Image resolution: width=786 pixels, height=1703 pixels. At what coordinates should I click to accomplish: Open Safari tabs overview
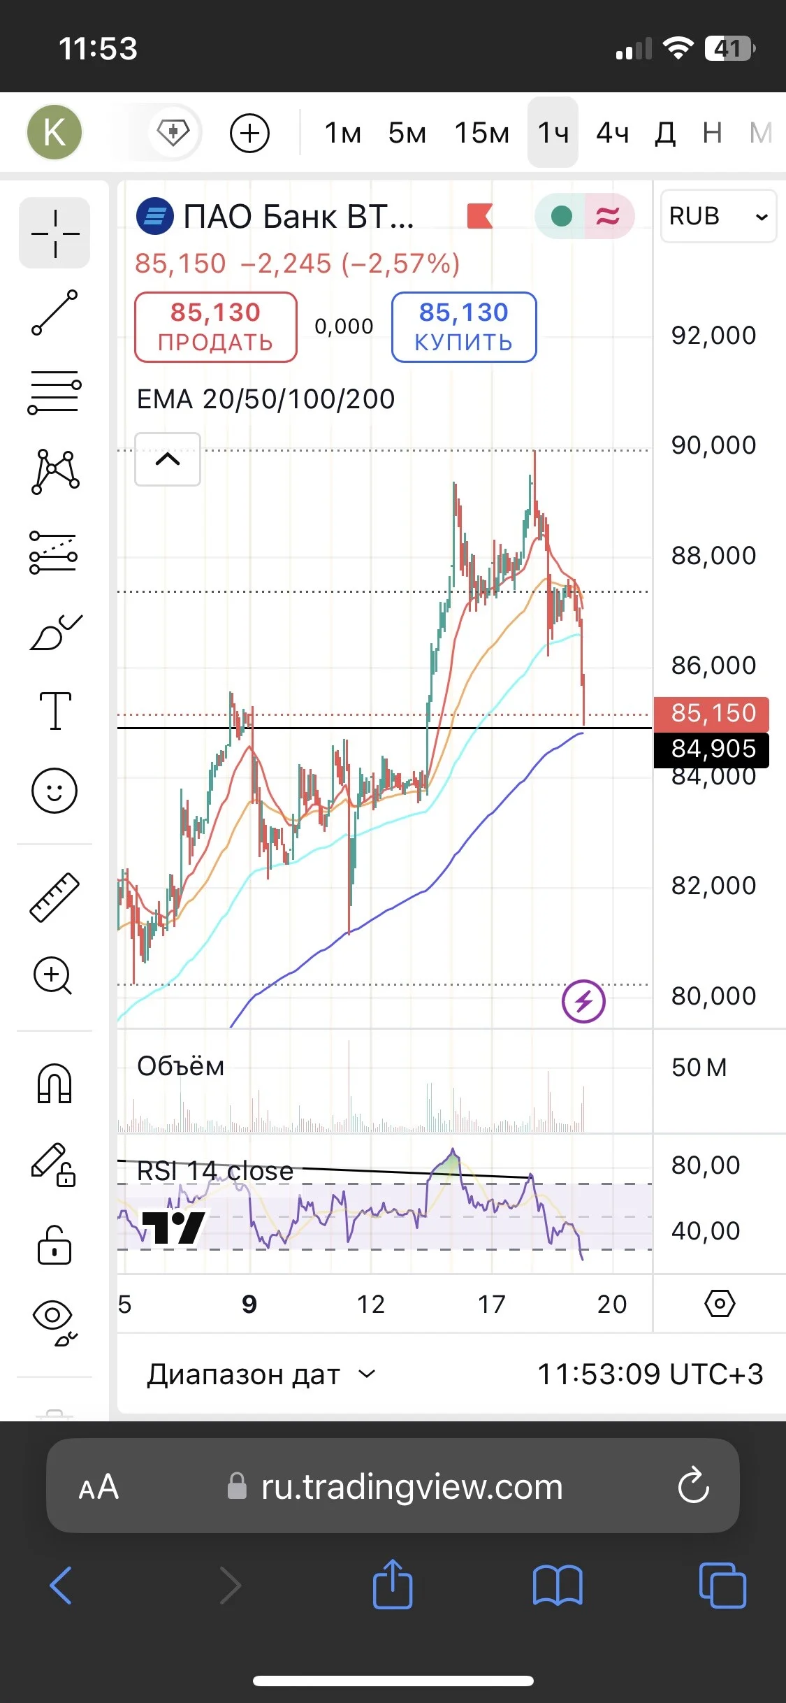pos(722,1585)
